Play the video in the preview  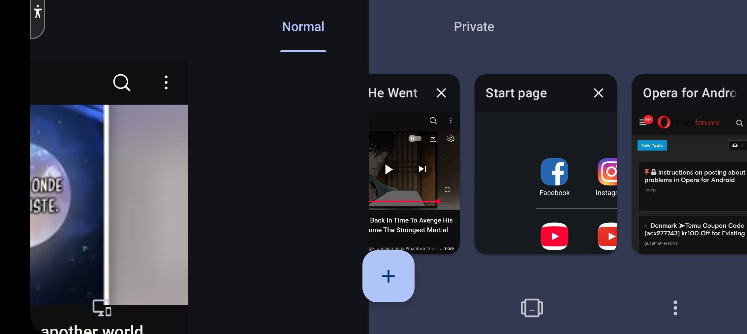point(389,169)
